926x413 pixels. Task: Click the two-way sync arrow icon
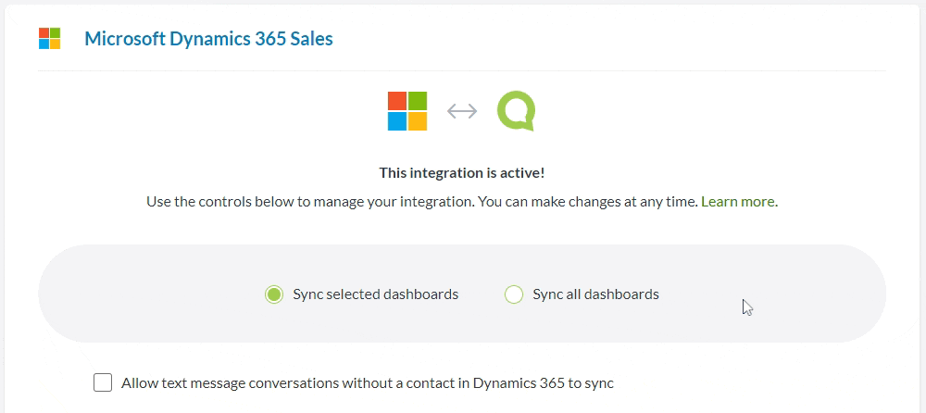[462, 111]
